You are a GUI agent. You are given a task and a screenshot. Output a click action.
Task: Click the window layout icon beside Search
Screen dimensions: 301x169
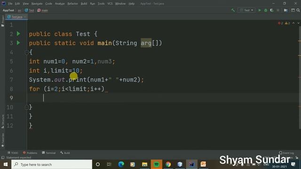click(x=293, y=10)
